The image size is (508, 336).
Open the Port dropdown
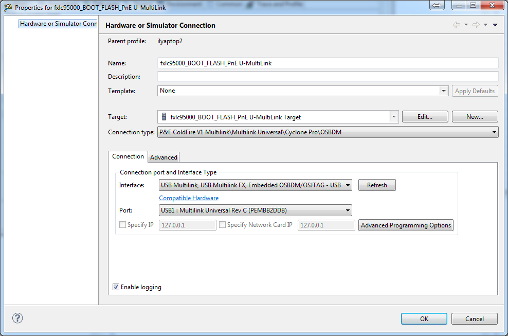tap(256, 210)
